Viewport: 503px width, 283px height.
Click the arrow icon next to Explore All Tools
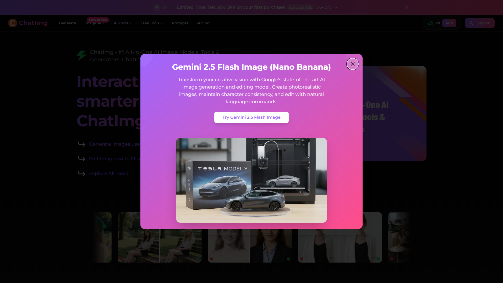click(x=81, y=173)
